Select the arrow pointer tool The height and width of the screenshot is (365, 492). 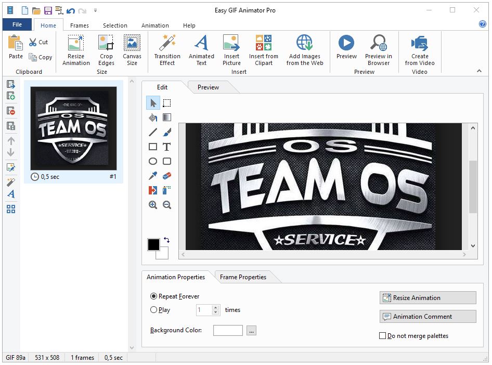(153, 103)
